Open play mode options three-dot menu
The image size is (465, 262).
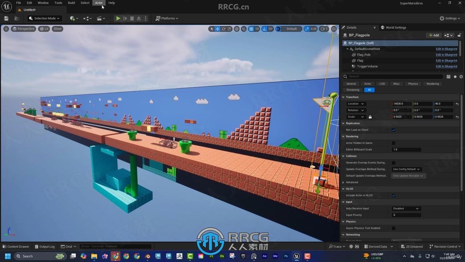(146, 18)
